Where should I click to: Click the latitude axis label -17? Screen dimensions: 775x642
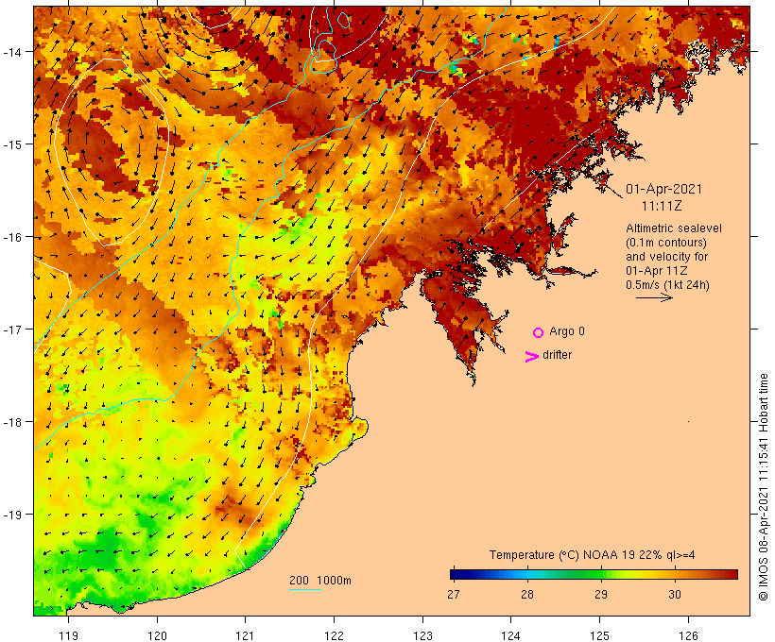(x=11, y=329)
